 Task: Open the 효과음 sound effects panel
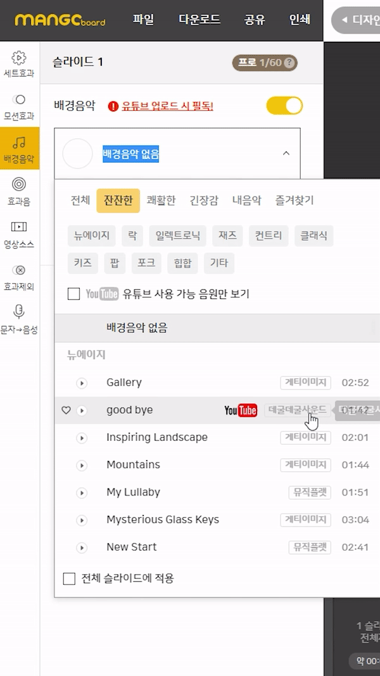click(x=19, y=191)
